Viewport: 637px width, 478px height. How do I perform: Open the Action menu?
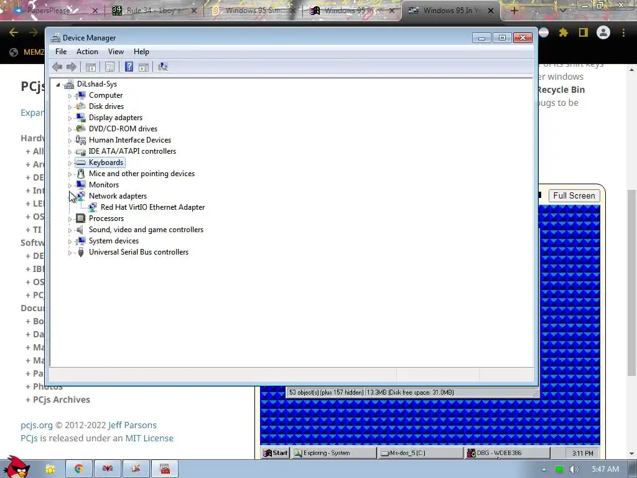tap(87, 52)
